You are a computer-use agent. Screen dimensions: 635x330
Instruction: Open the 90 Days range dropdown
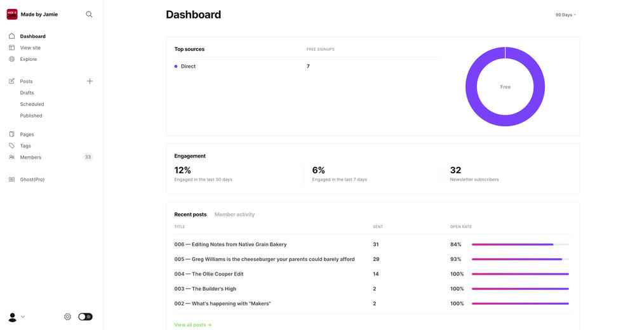[565, 15]
